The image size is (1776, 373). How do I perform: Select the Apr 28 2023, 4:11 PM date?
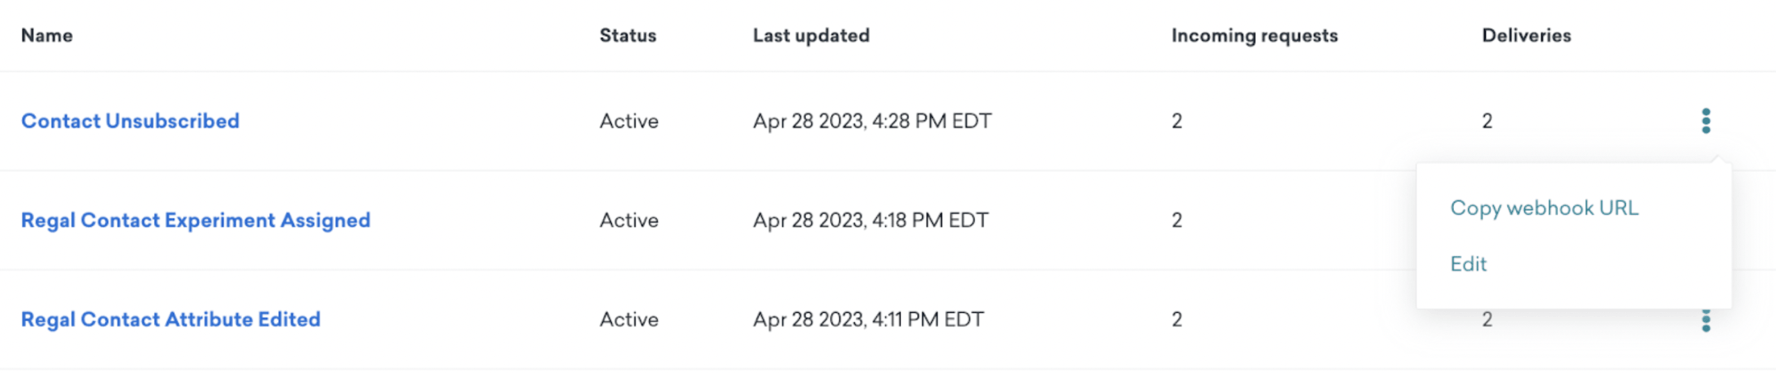pos(868,319)
